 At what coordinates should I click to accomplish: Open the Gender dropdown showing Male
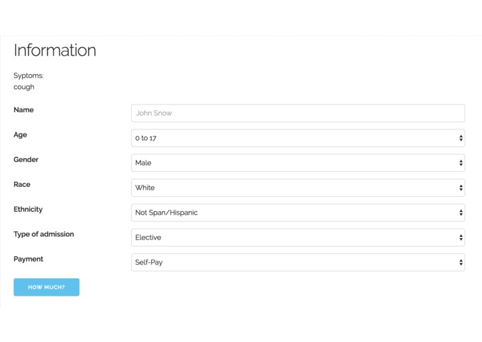click(298, 163)
